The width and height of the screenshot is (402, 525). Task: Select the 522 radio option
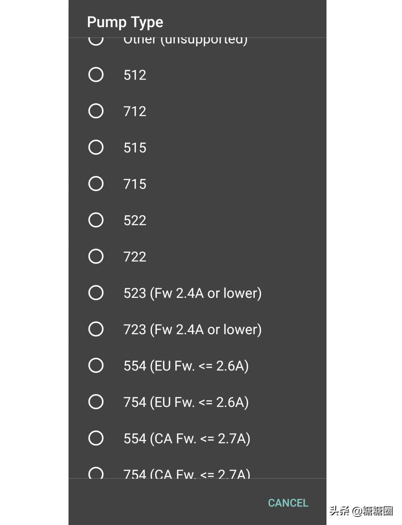96,220
